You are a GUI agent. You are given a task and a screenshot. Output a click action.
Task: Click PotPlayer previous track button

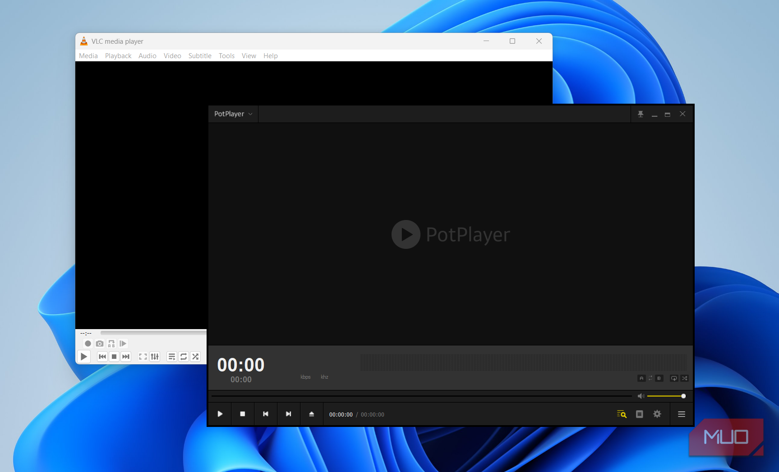(266, 414)
